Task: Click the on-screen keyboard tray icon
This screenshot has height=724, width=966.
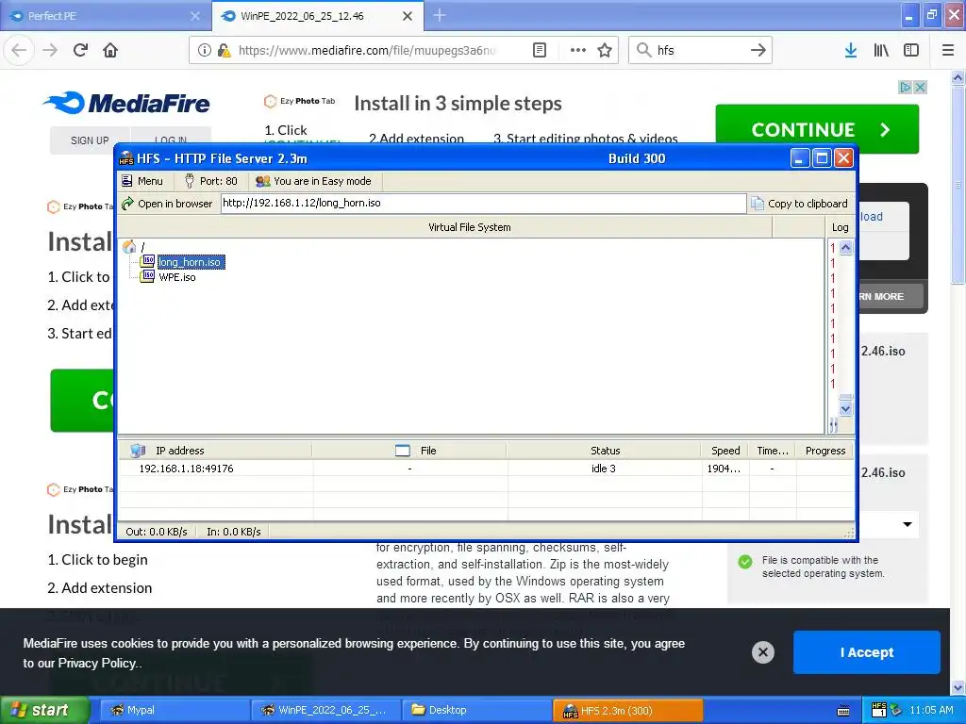Action: point(843,711)
